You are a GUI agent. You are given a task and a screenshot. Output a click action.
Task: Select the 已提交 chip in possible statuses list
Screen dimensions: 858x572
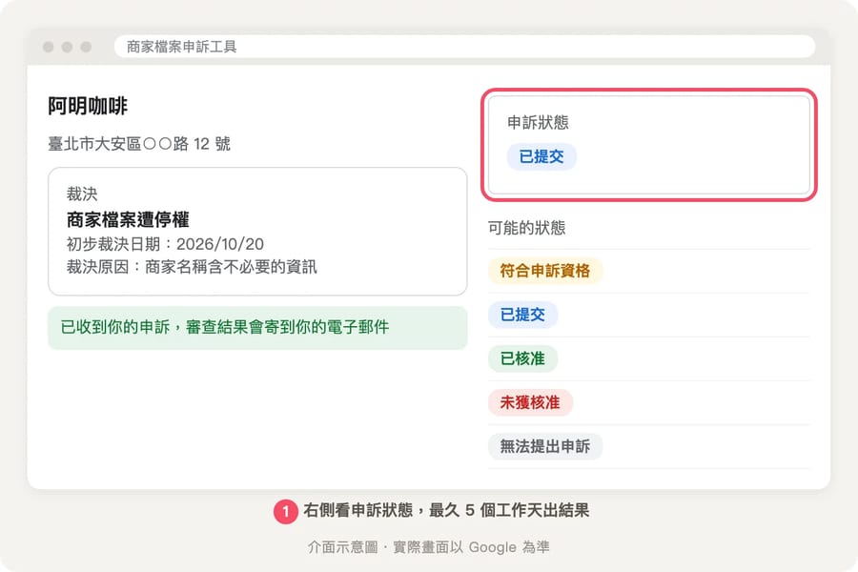coord(522,315)
